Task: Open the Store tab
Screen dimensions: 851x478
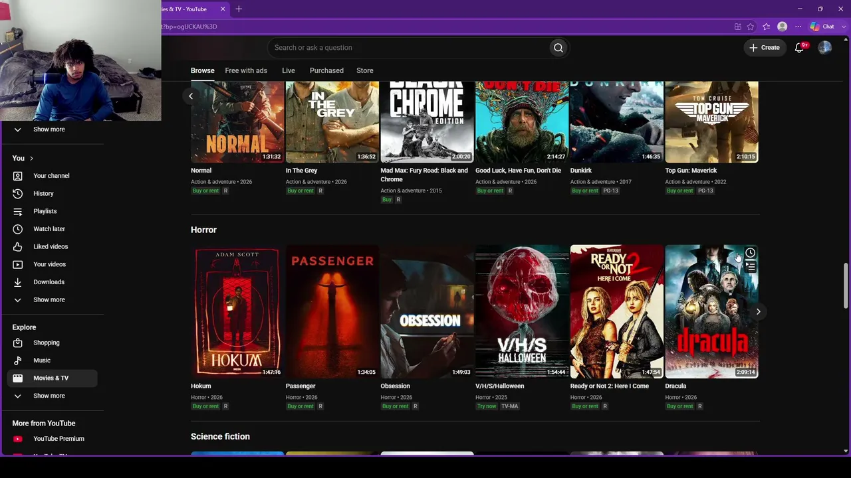Action: click(x=365, y=70)
